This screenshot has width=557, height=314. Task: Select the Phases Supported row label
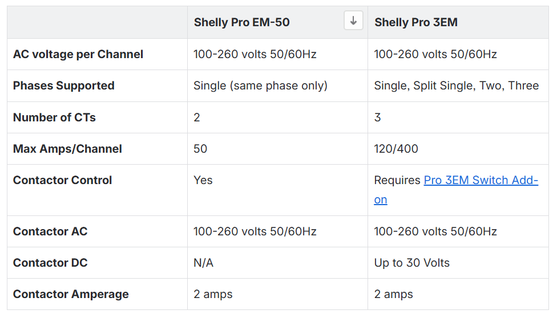point(64,86)
